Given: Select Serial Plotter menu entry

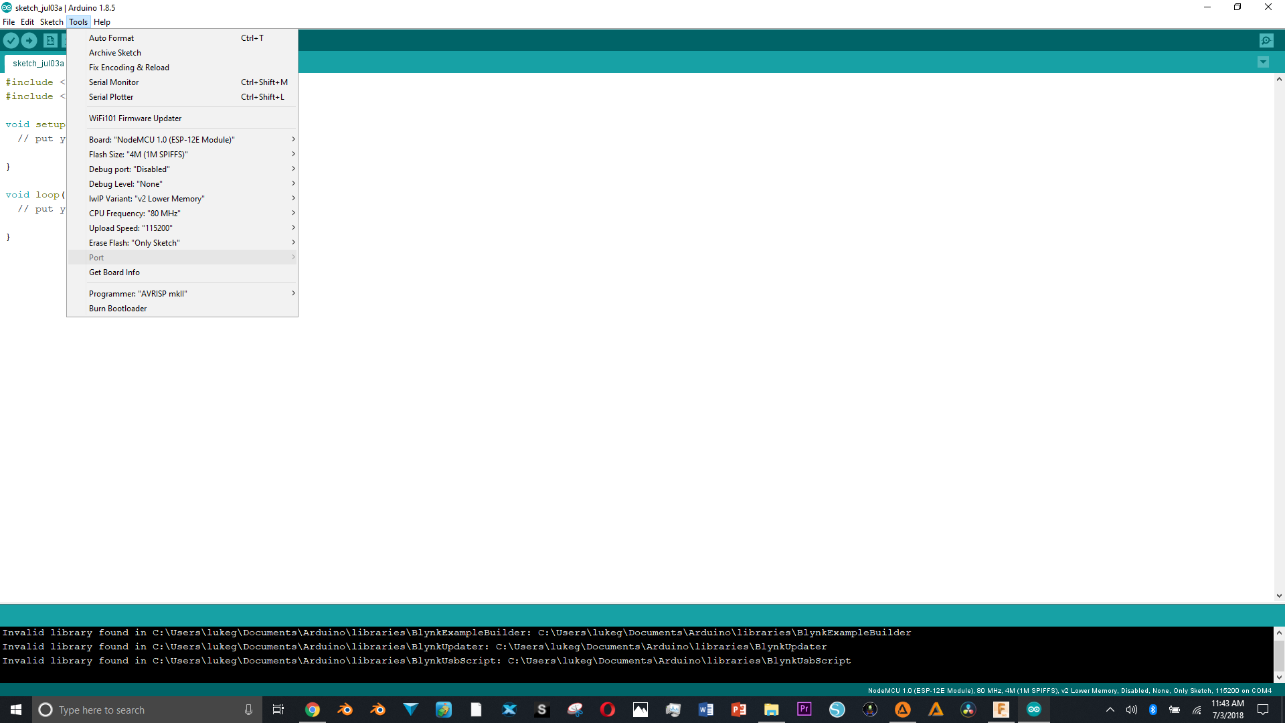Looking at the screenshot, I should tap(111, 97).
